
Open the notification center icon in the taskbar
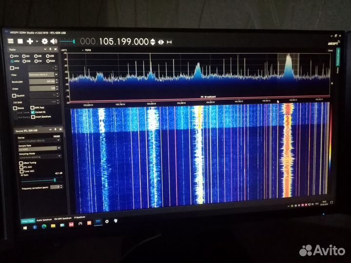point(331,202)
